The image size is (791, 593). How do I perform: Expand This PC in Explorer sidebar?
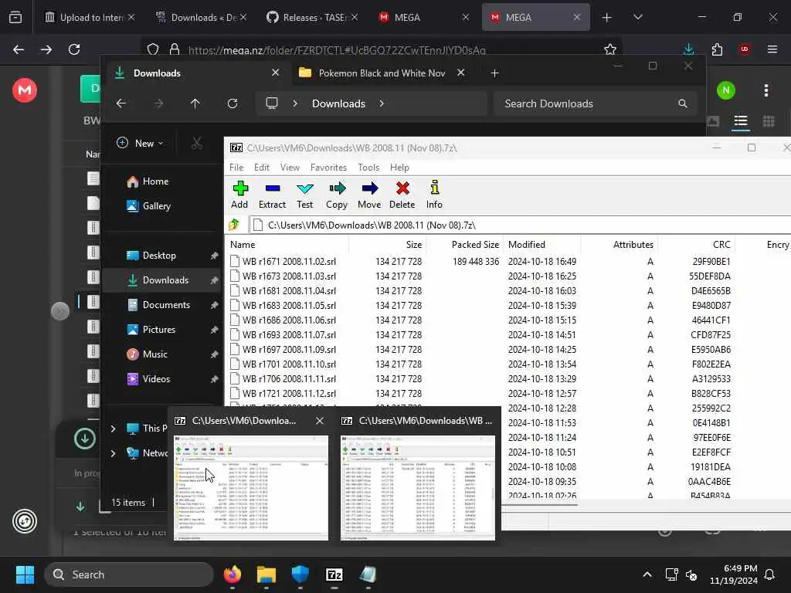coord(113,428)
